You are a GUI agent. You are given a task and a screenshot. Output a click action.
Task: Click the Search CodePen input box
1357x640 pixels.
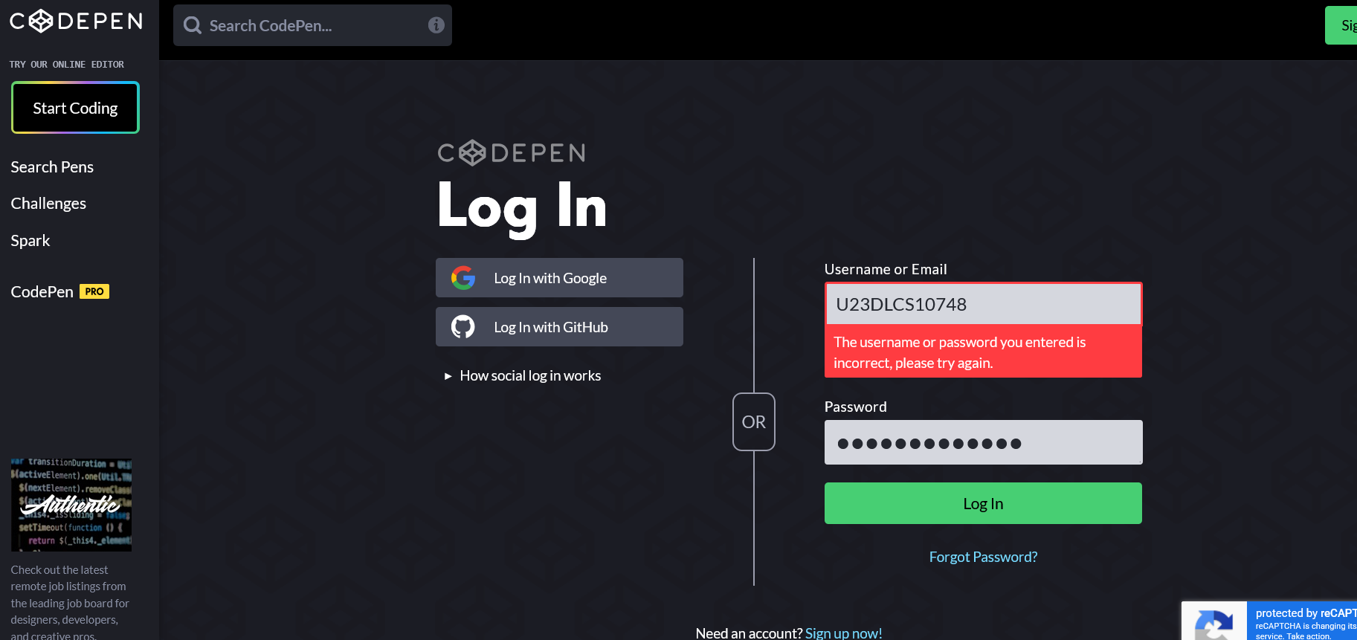(x=312, y=25)
